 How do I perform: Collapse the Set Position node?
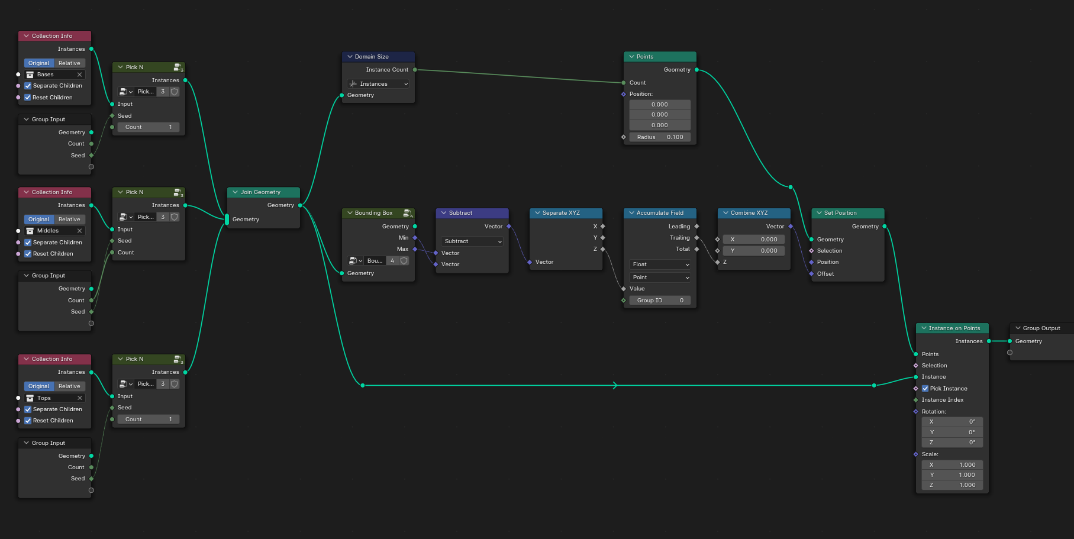click(819, 213)
